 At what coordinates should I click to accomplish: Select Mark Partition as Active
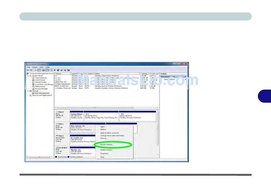click(x=110, y=133)
